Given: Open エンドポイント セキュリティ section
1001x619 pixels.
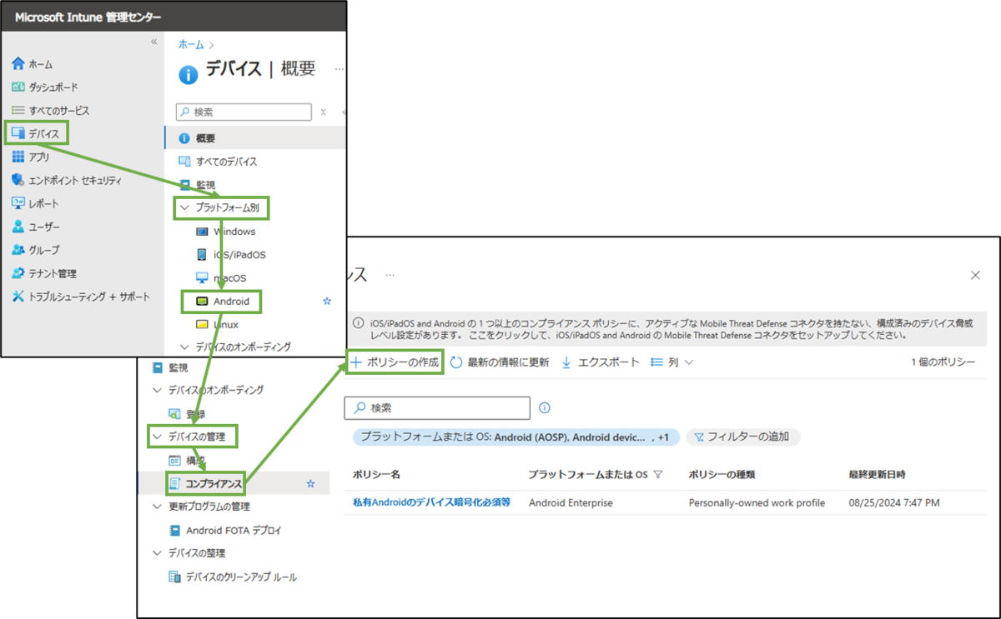Looking at the screenshot, I should [x=67, y=180].
